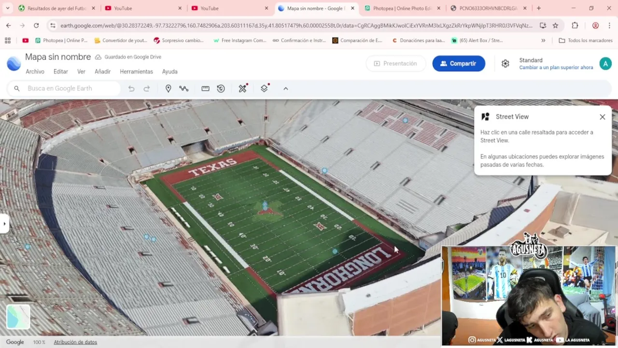618x348 pixels.
Task: Open the Añadir menu
Action: tap(102, 72)
